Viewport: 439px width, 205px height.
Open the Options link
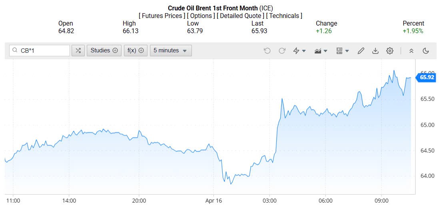point(201,16)
